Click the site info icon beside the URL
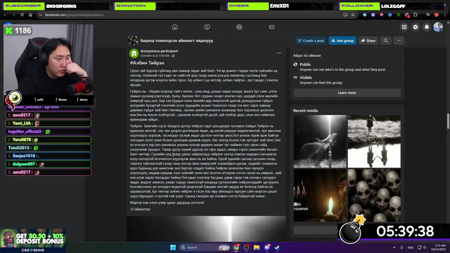 [40, 15]
